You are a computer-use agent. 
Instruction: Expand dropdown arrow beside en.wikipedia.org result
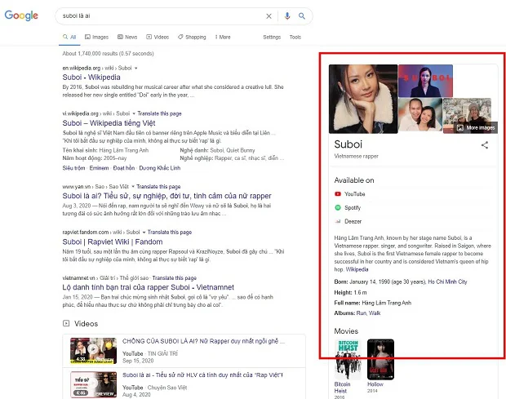tap(136, 68)
